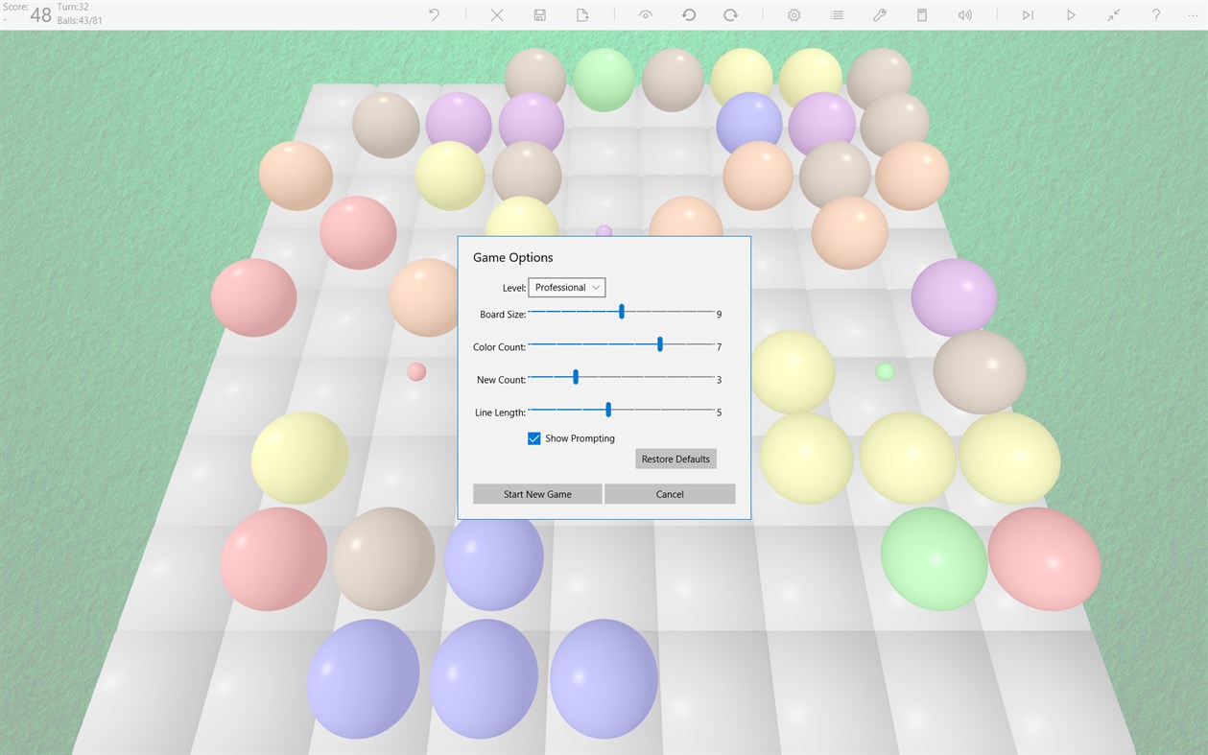The image size is (1208, 755).
Task: Save the current game
Action: (539, 14)
